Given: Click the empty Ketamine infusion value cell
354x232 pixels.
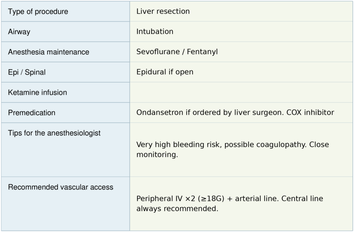Looking at the screenshot, I should (241, 92).
